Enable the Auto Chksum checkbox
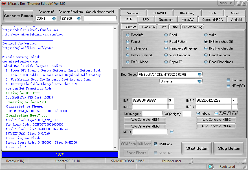Screen dimensions: 248x170 tap(216, 113)
